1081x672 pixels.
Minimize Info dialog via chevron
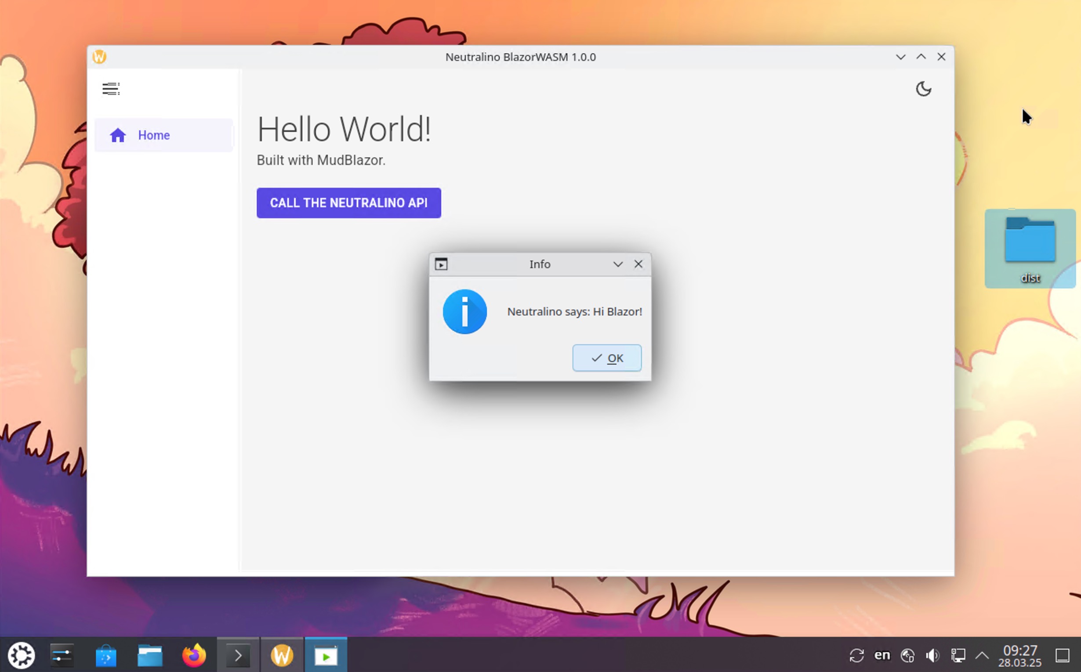click(x=618, y=264)
